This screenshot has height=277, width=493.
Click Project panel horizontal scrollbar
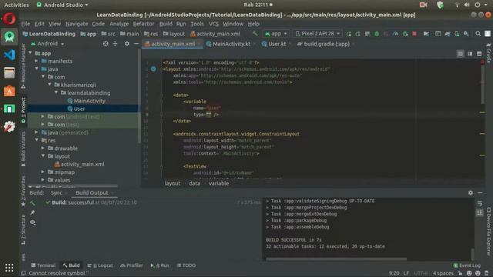74,186
